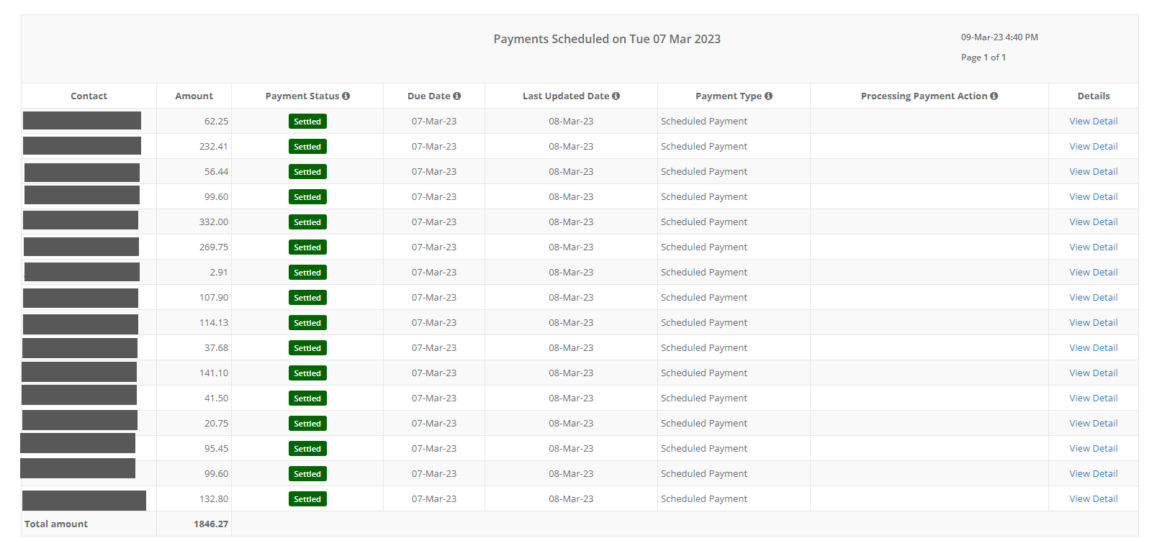The width and height of the screenshot is (1157, 538).
Task: Click redacted contact cell in the 132.80 row
Action: point(84,501)
